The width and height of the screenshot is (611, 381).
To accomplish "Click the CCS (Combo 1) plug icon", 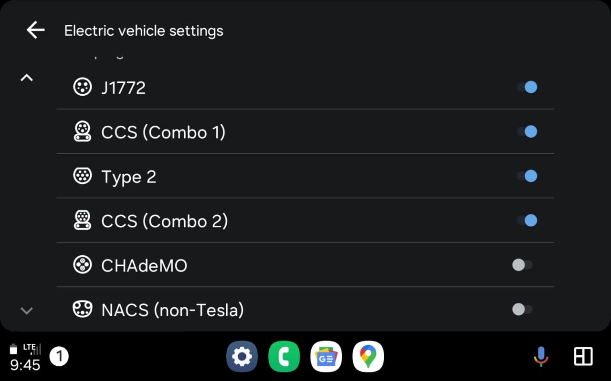I will click(x=82, y=132).
